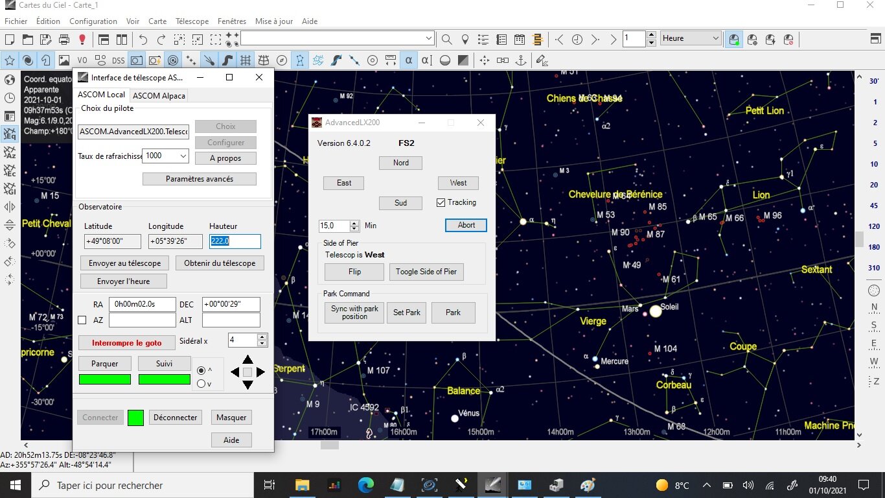Image resolution: width=885 pixels, height=498 pixels.
Task: Toggle the coordinate grid icon
Action: coord(245,60)
